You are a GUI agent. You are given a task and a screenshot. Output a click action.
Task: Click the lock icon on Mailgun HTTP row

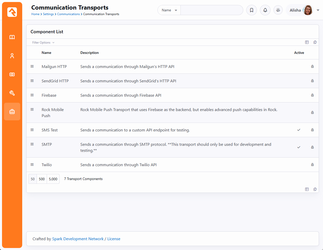click(x=312, y=66)
